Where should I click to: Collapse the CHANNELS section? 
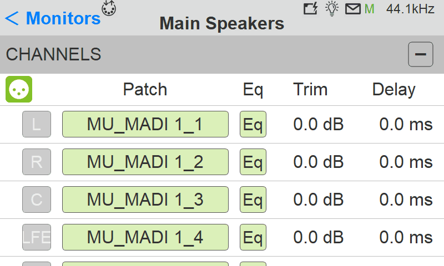[x=421, y=54]
